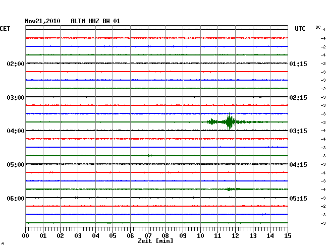Click the date label Nov21,2010
328x249 pixels.
[43, 21]
